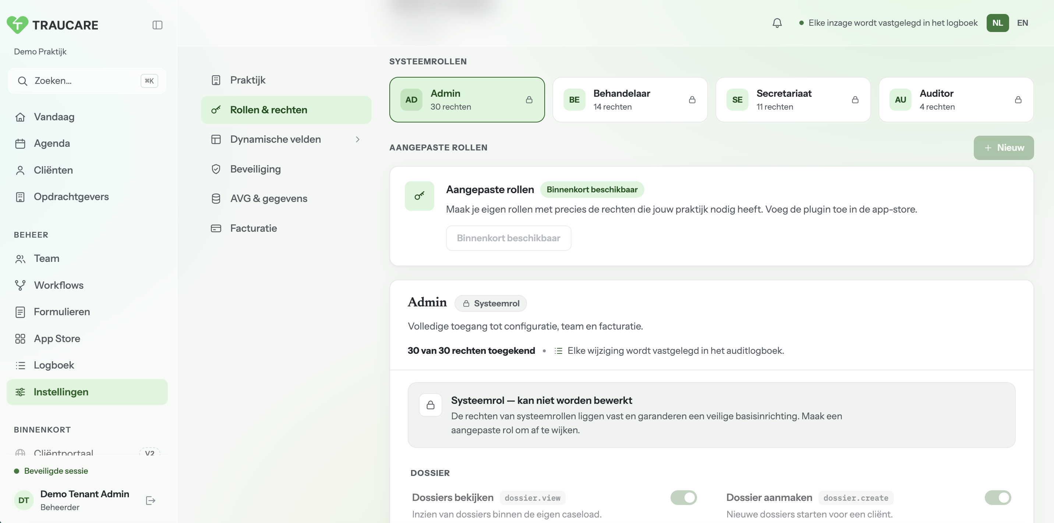The width and height of the screenshot is (1054, 523).
Task: Select Rollen & rechten settings section
Action: pos(286,110)
